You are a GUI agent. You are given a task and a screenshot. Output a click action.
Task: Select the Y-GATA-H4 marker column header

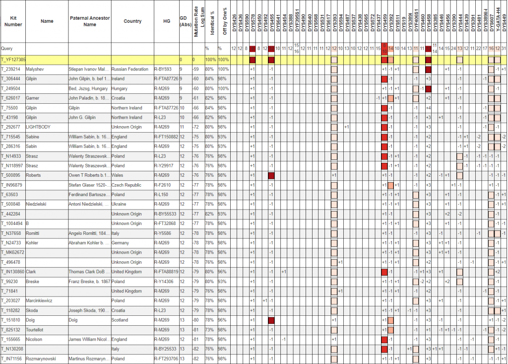[x=498, y=22]
